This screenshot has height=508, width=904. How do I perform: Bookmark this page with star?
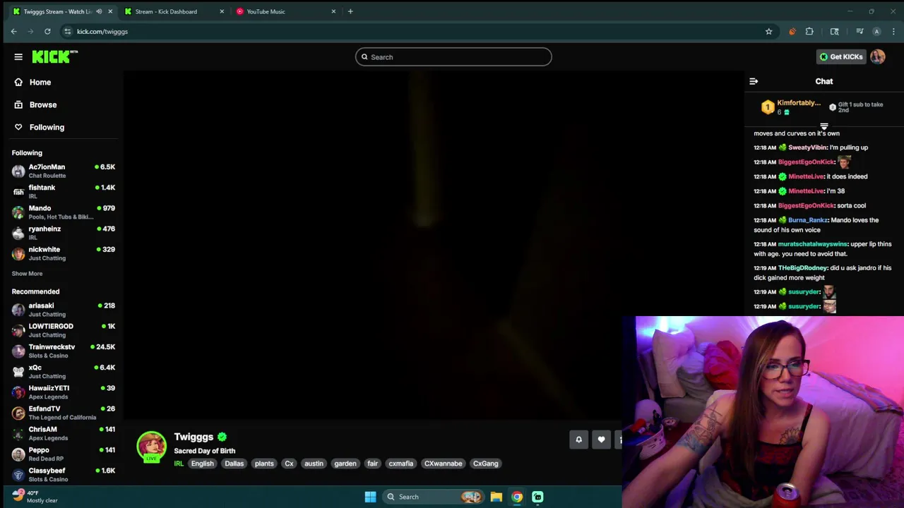click(768, 32)
